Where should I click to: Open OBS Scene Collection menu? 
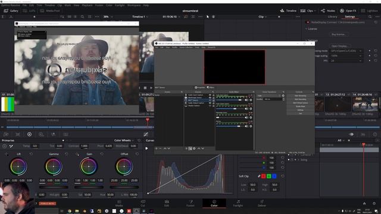(186, 48)
